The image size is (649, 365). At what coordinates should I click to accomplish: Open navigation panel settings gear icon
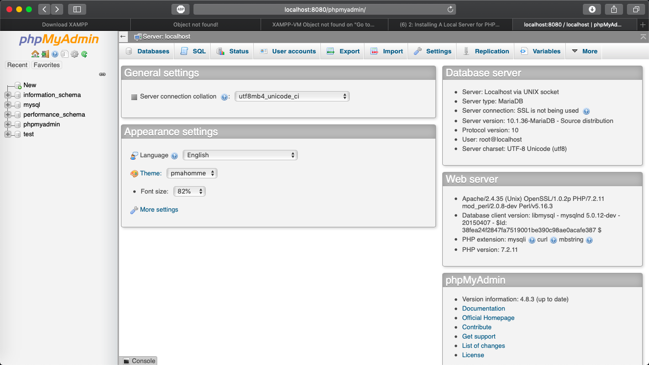74,54
